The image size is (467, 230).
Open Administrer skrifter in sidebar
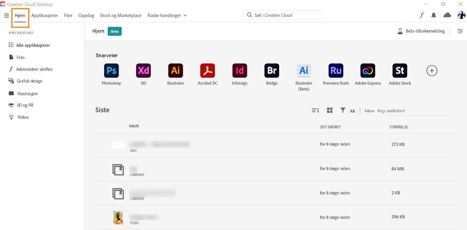coord(30,69)
